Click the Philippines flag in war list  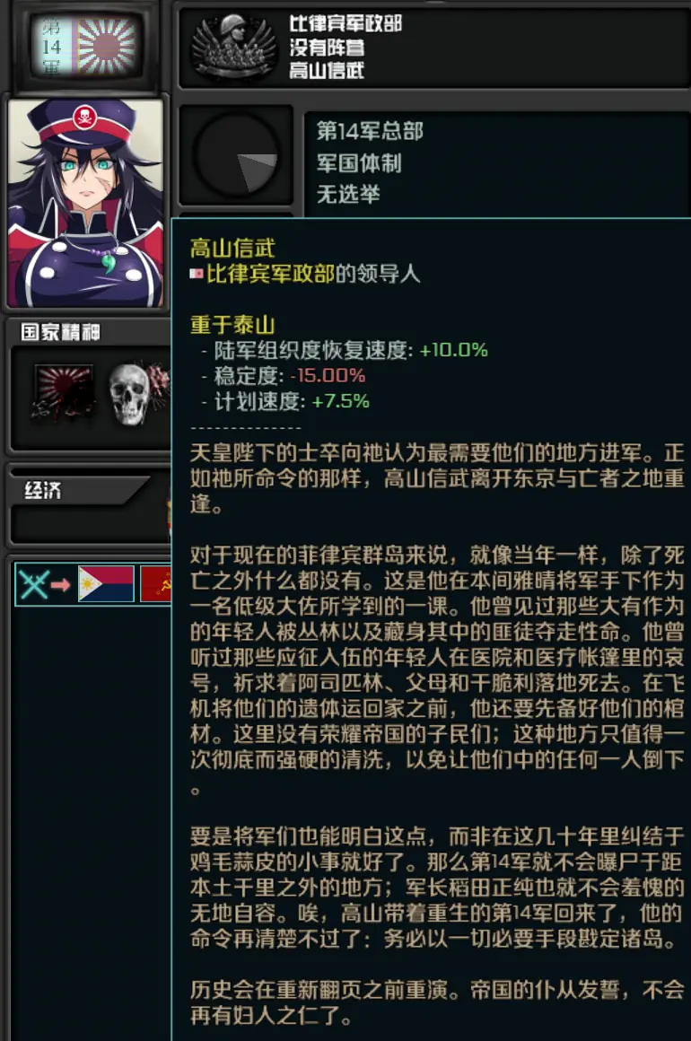tap(106, 583)
